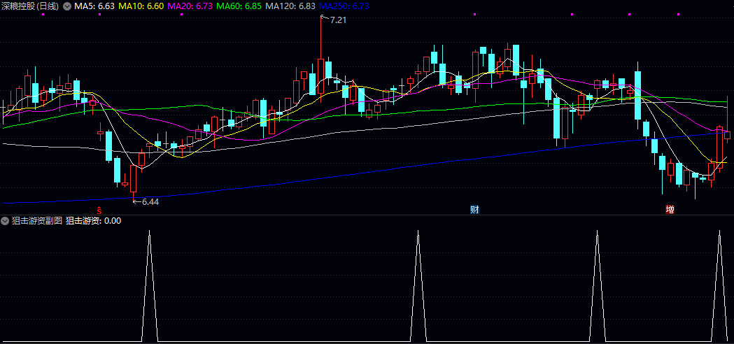Open the 增 event marker
Image resolution: width=734 pixels, height=344 pixels.
coord(670,209)
